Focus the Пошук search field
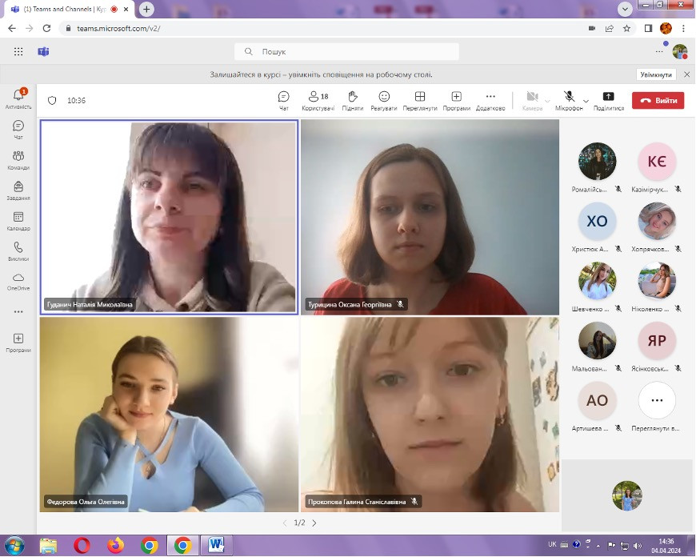The width and height of the screenshot is (696, 557). click(x=346, y=51)
